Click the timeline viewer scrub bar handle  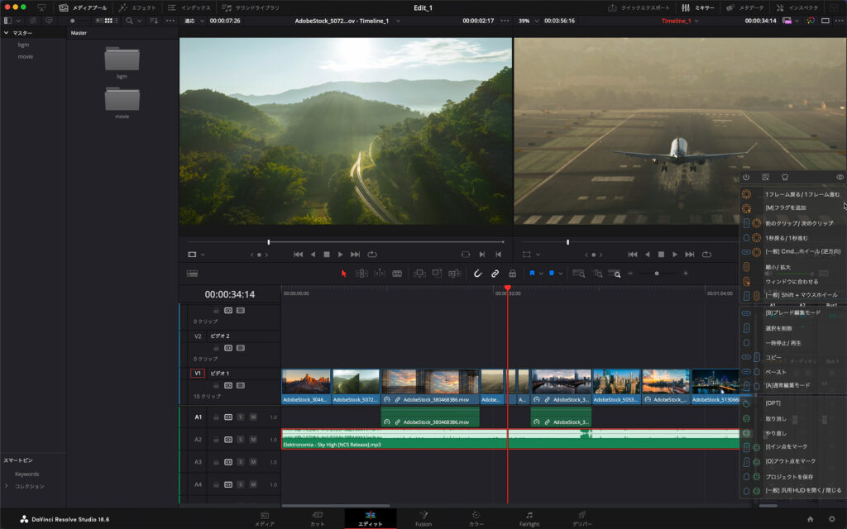coord(567,242)
